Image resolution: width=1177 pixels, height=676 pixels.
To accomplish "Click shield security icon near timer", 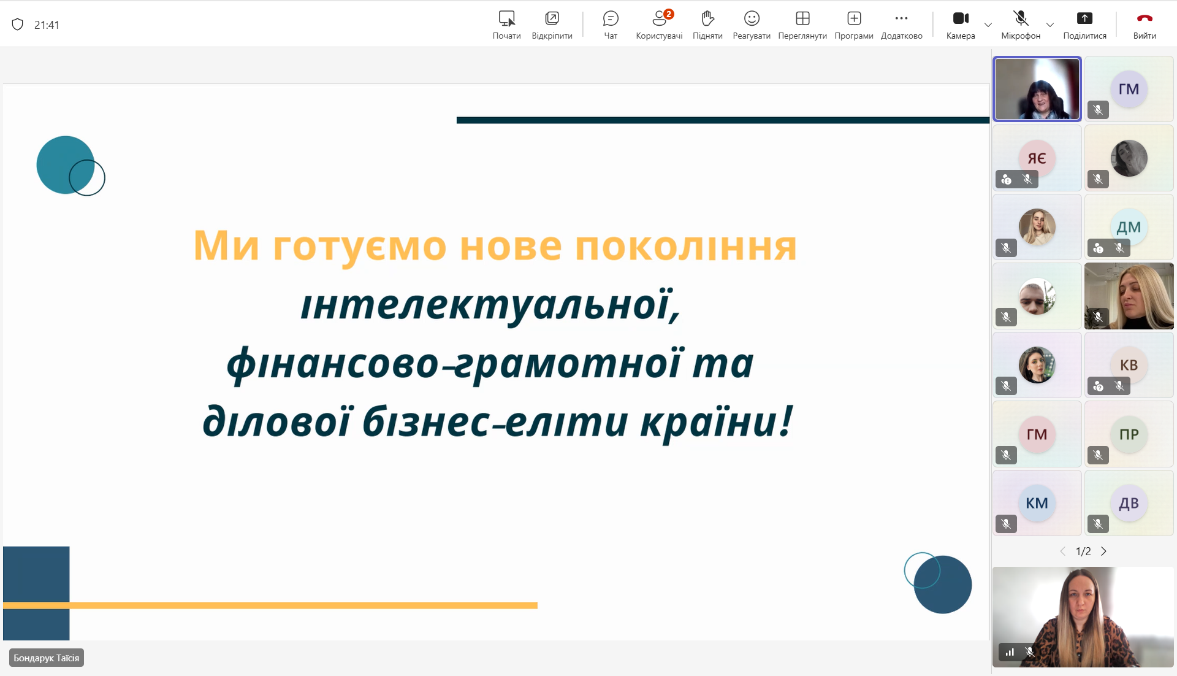I will tap(18, 25).
